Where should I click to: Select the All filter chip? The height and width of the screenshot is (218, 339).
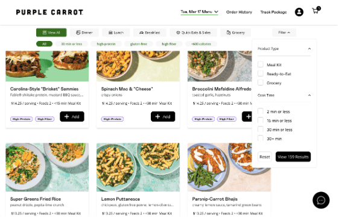tap(44, 44)
